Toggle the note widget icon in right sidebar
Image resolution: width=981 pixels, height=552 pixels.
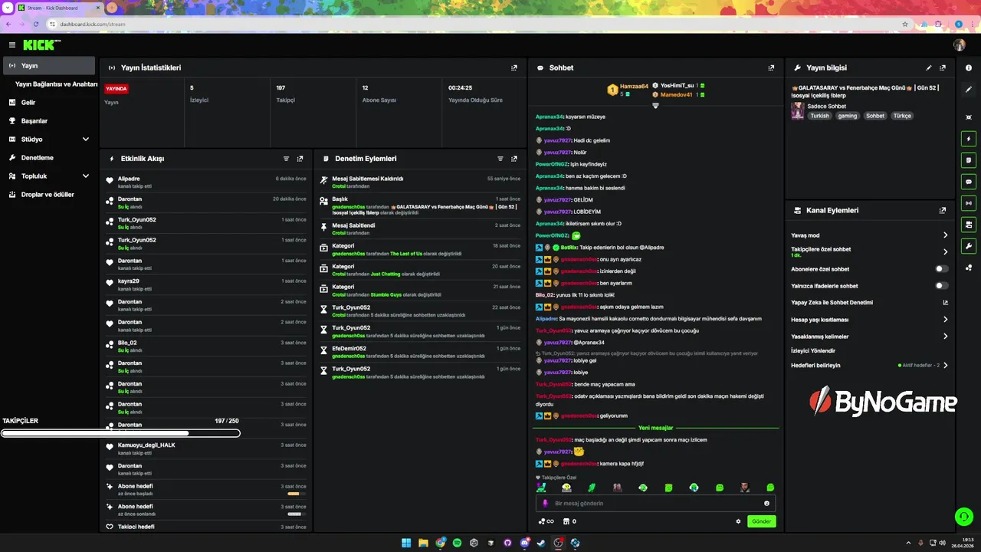[x=969, y=160]
